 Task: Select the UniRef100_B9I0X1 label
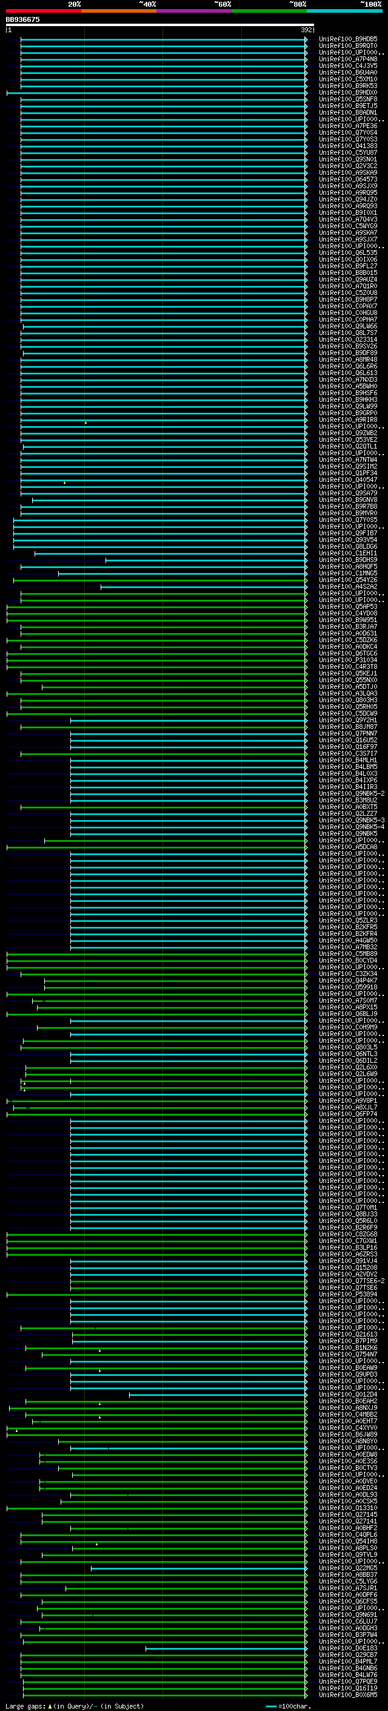348,212
